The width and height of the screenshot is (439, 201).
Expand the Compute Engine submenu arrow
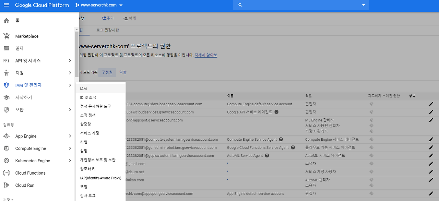pos(70,149)
